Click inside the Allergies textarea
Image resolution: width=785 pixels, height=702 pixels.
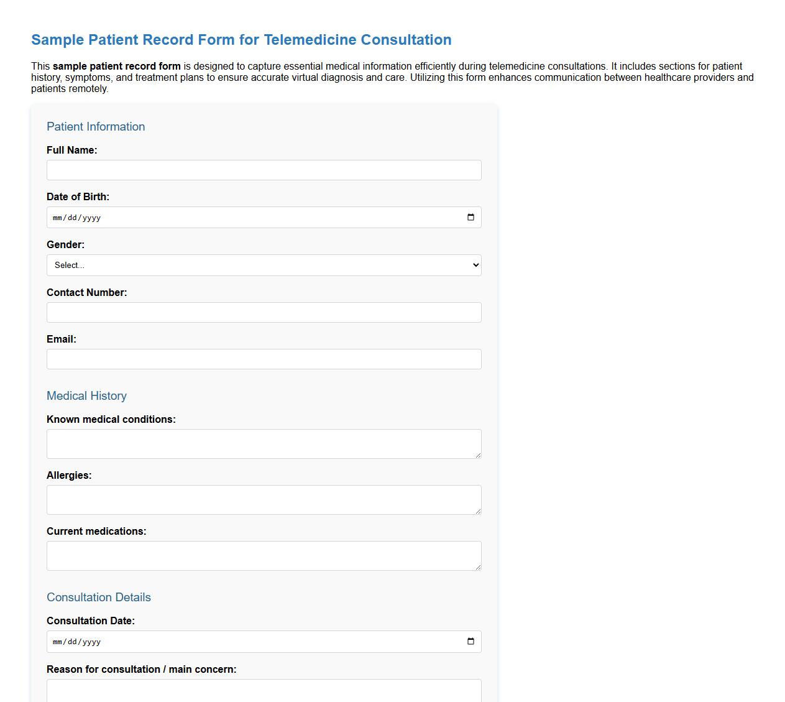pos(264,499)
